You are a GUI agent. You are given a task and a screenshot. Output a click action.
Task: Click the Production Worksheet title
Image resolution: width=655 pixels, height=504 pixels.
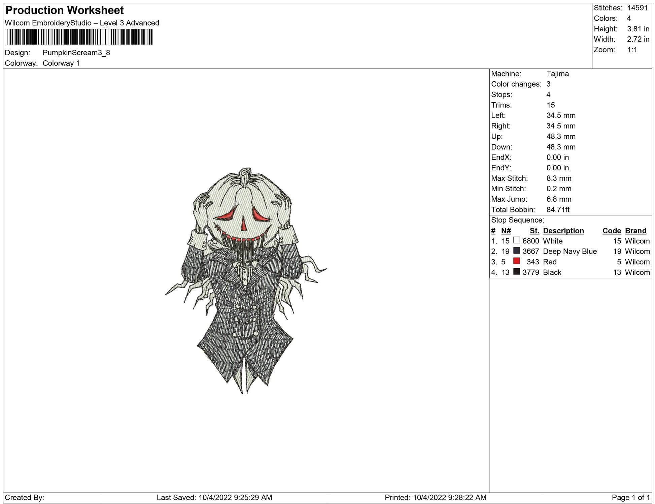(x=65, y=10)
